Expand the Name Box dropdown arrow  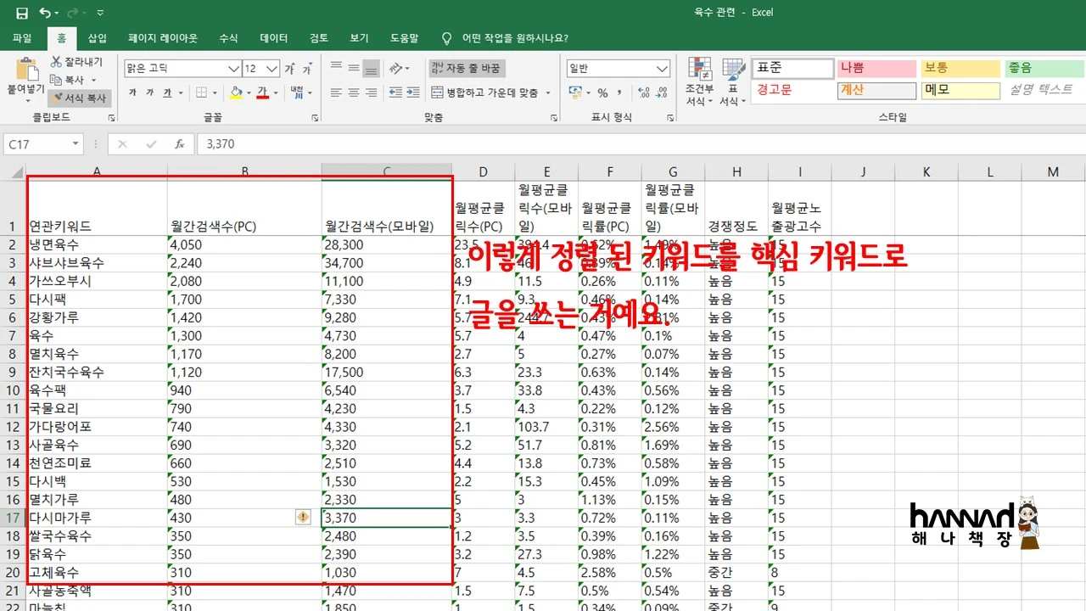point(76,144)
